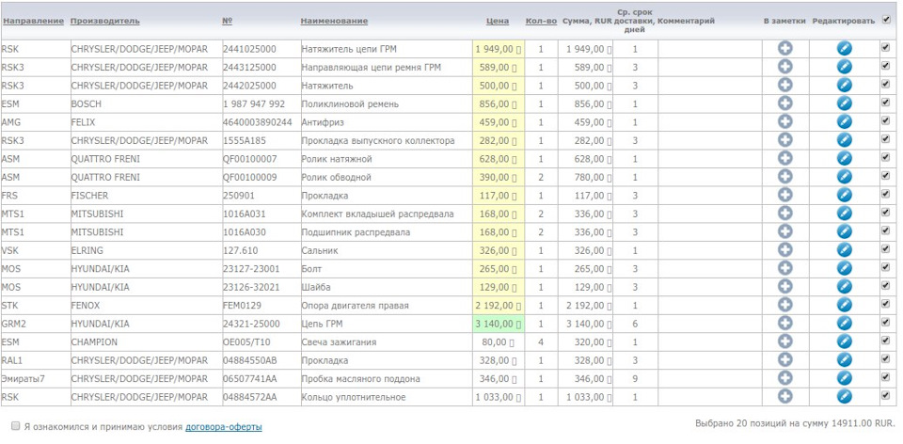Image resolution: width=903 pixels, height=444 pixels.
Task: Sort table by Цена column
Action: (x=498, y=21)
